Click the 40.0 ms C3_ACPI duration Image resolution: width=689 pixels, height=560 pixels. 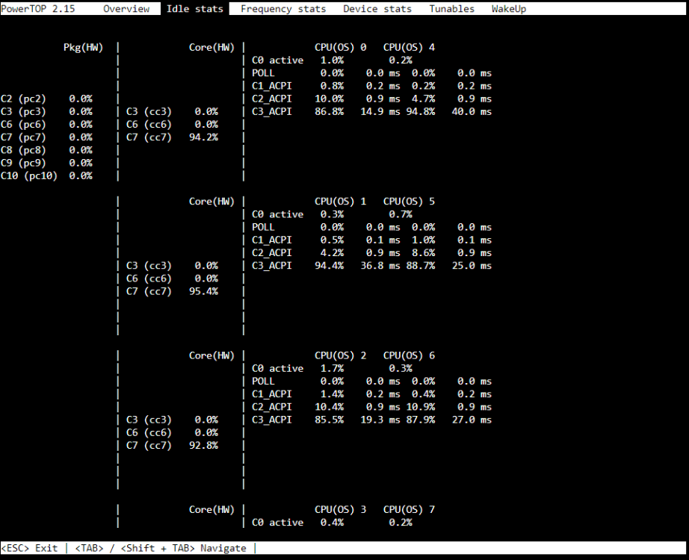coord(472,111)
